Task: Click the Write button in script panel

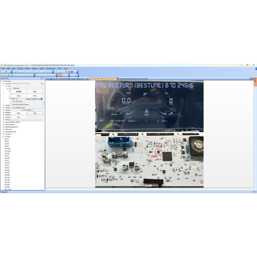Action: (35, 96)
